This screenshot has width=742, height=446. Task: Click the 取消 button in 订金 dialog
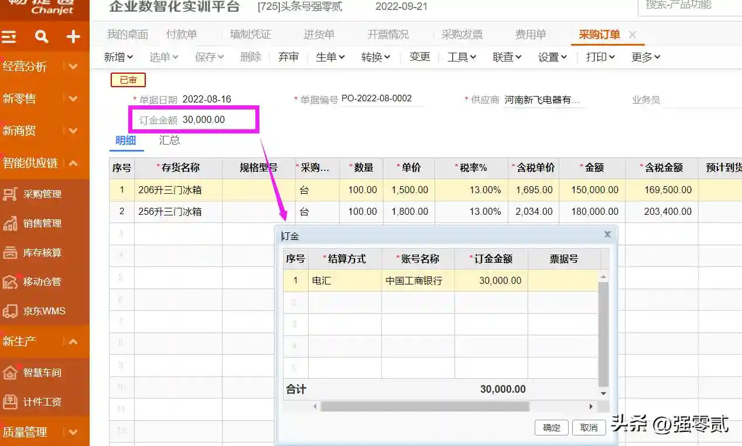pyautogui.click(x=589, y=428)
